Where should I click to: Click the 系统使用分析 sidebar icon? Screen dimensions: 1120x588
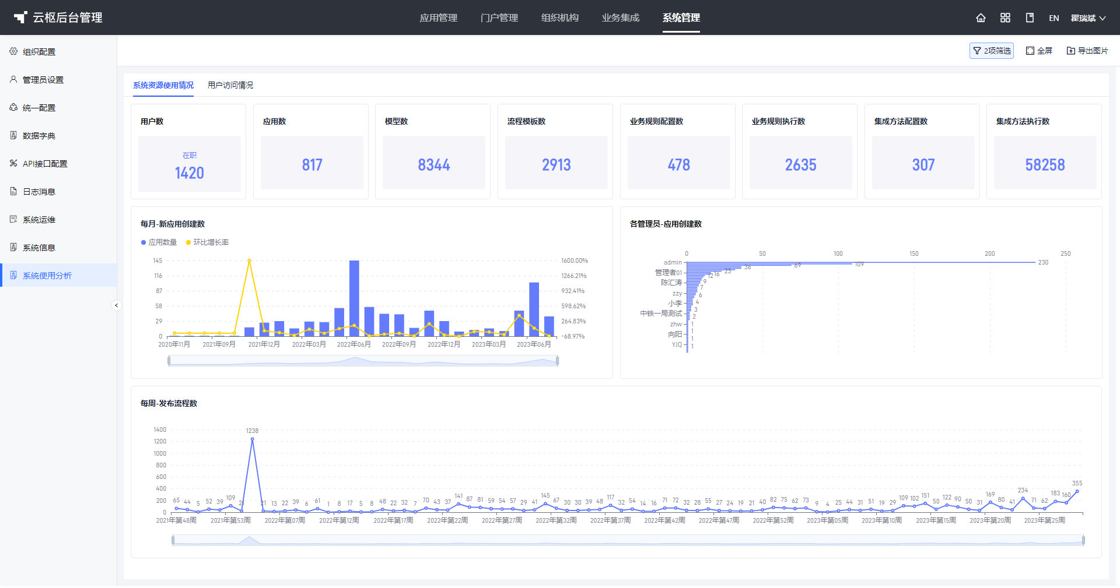click(x=13, y=275)
